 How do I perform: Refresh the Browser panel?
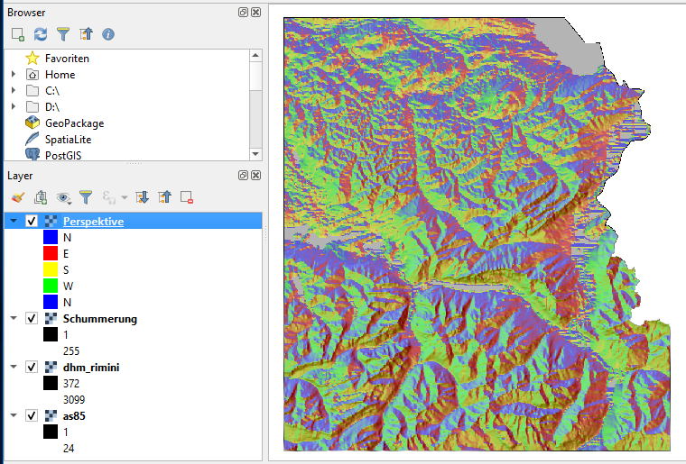point(41,34)
